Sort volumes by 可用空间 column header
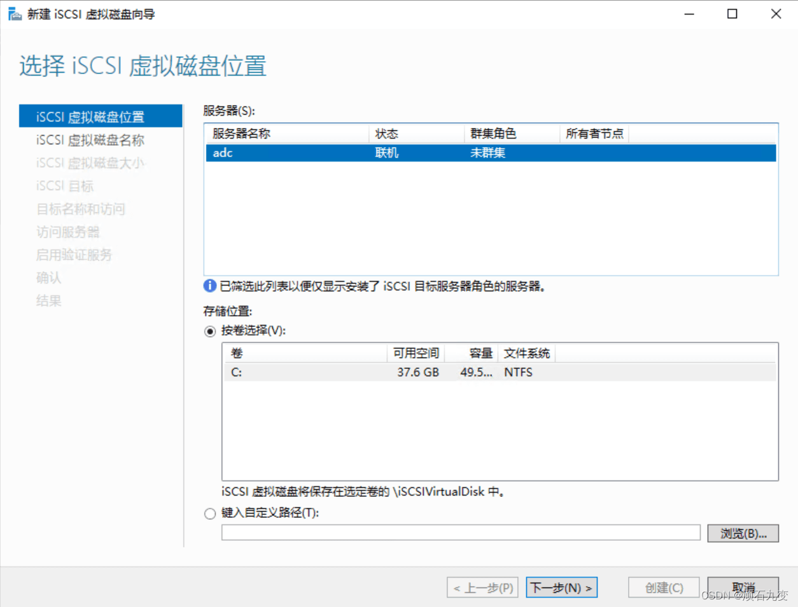The image size is (798, 607). point(416,353)
